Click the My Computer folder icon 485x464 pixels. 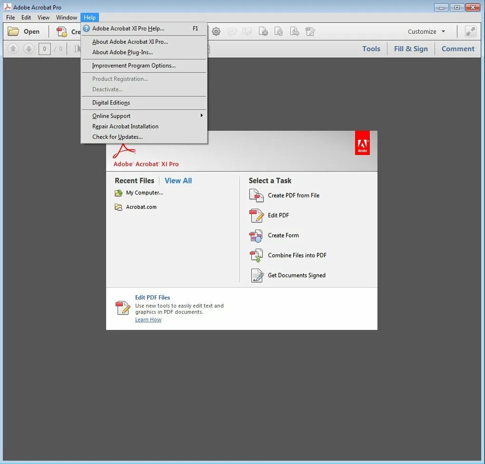[119, 193]
